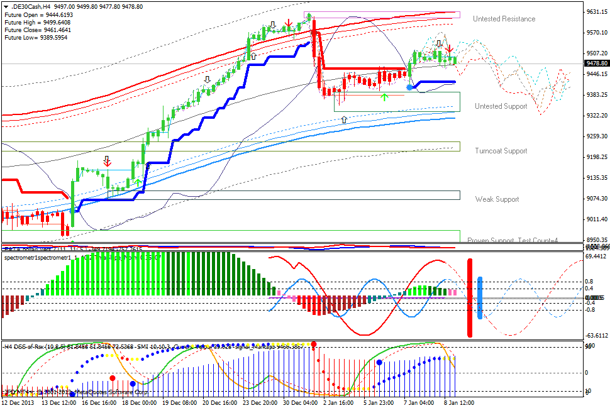
Task: Click the 8 Jan 12:00 time axis label
Action: click(460, 400)
